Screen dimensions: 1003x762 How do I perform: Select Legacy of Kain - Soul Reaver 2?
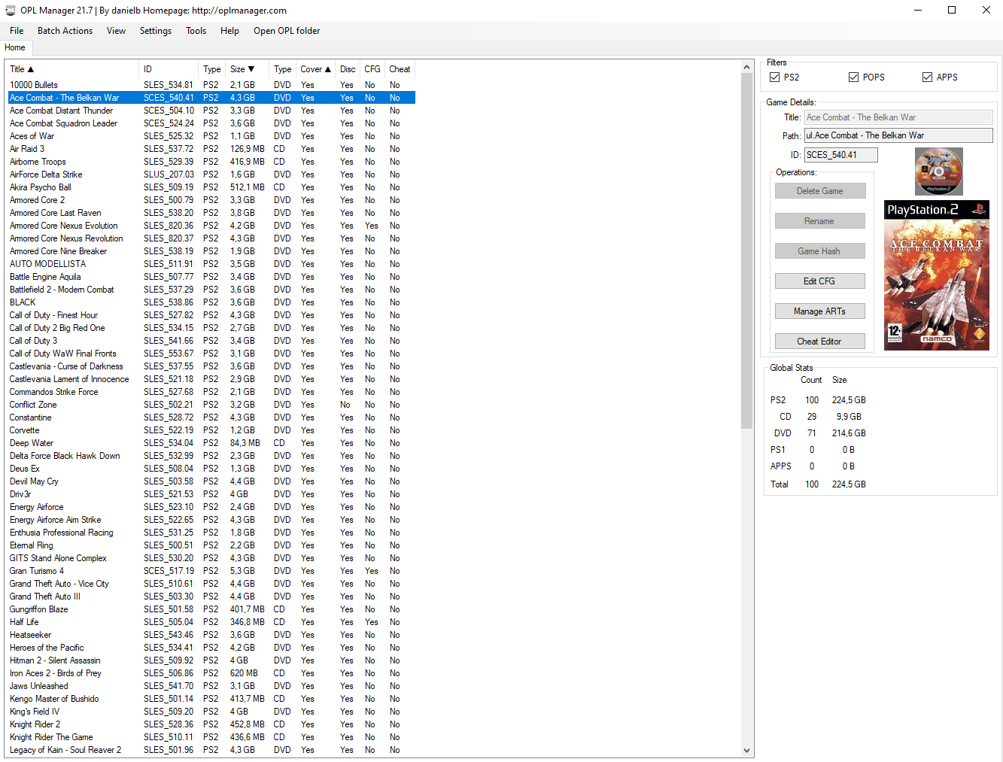(x=211, y=750)
